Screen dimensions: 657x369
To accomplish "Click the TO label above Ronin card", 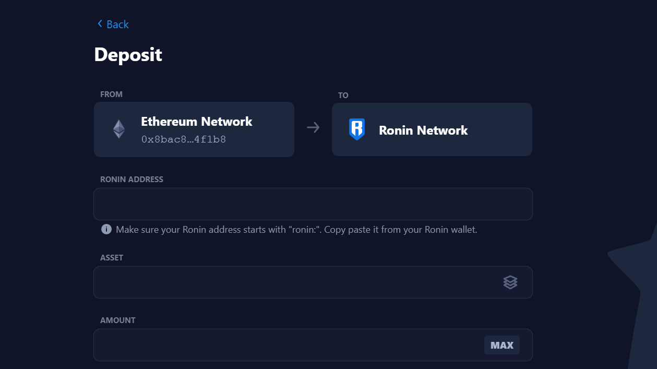I will tap(343, 96).
